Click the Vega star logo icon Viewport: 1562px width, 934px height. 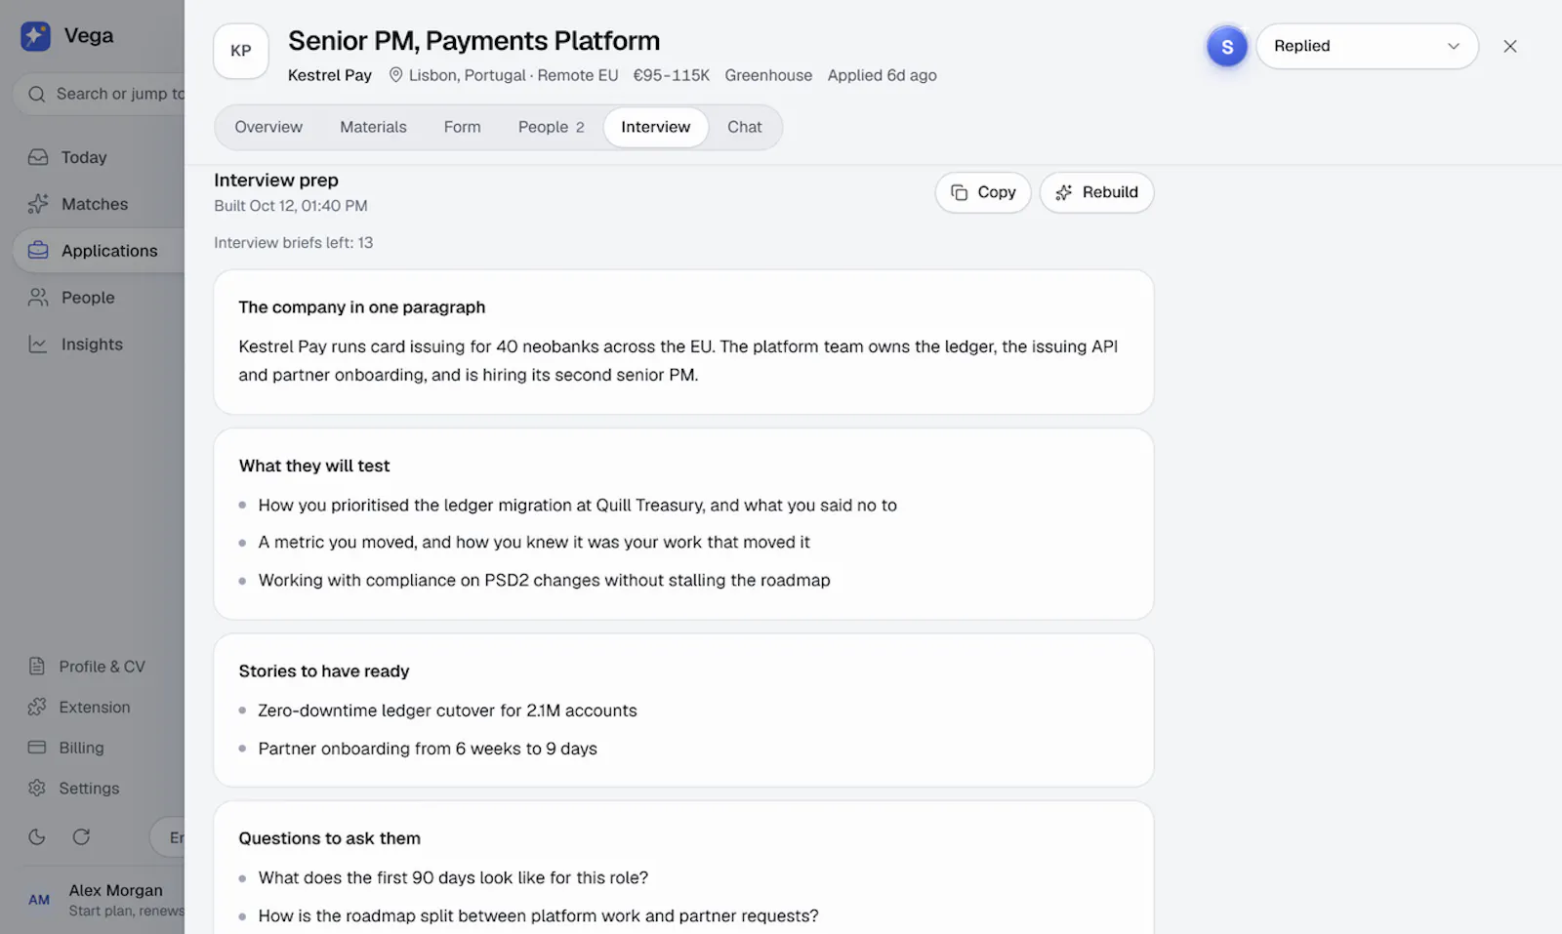35,36
